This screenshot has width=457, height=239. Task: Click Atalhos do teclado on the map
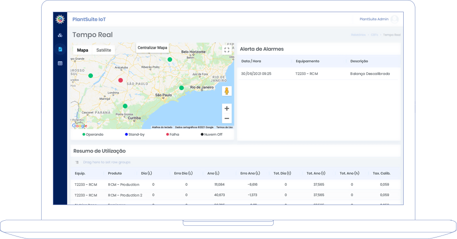tap(162, 128)
